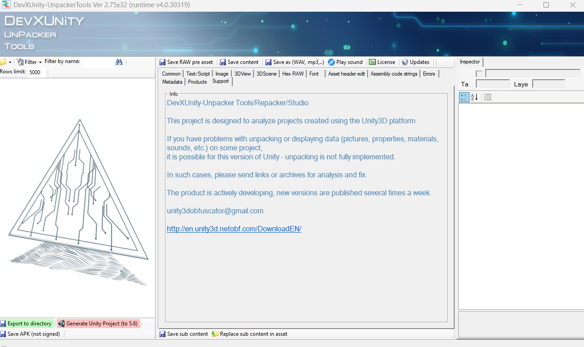Open Assembly code strings tab
The image size is (584, 347).
394,74
